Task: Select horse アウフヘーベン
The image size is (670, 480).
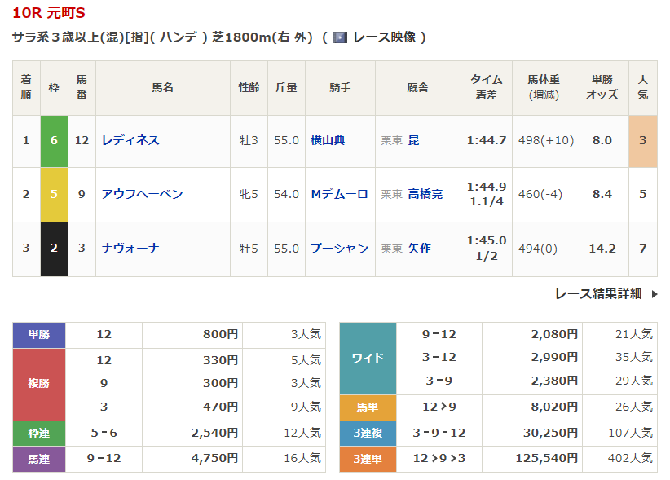Action: pyautogui.click(x=142, y=194)
